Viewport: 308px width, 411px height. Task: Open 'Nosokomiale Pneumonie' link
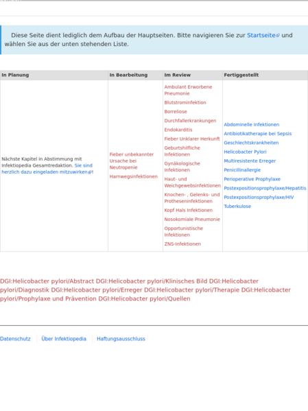[x=192, y=219]
